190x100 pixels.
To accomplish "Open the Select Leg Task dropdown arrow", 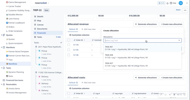I will tap(179, 40).
